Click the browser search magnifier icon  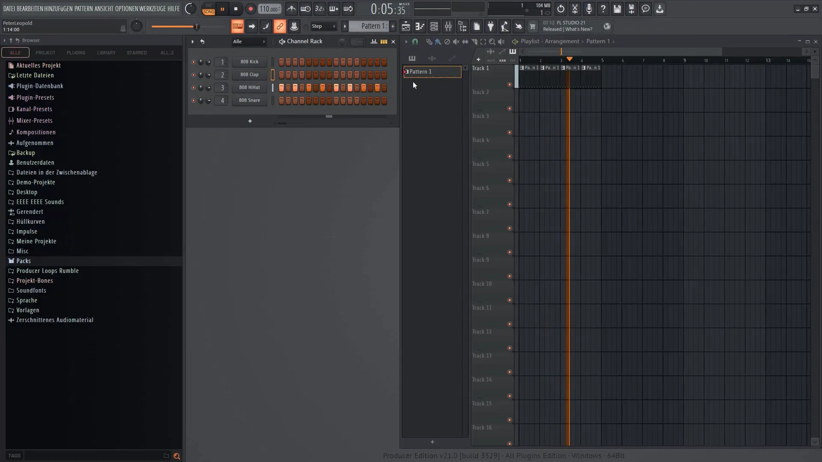pyautogui.click(x=176, y=456)
